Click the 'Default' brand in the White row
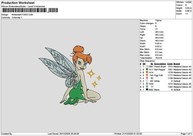 (x=177, y=81)
